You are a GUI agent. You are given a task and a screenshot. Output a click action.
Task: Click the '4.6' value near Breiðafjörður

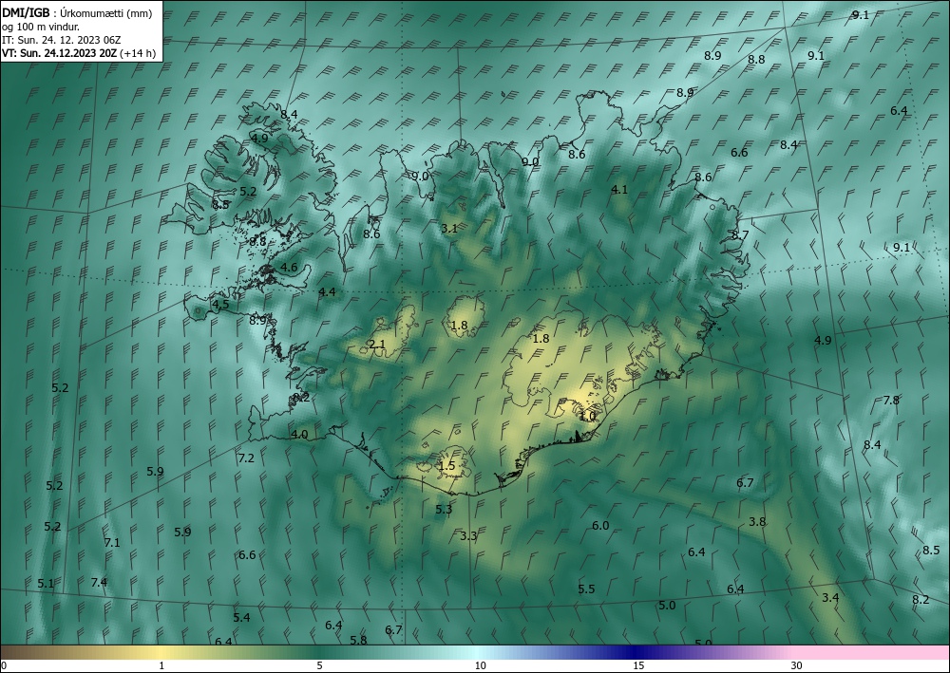coord(289,267)
